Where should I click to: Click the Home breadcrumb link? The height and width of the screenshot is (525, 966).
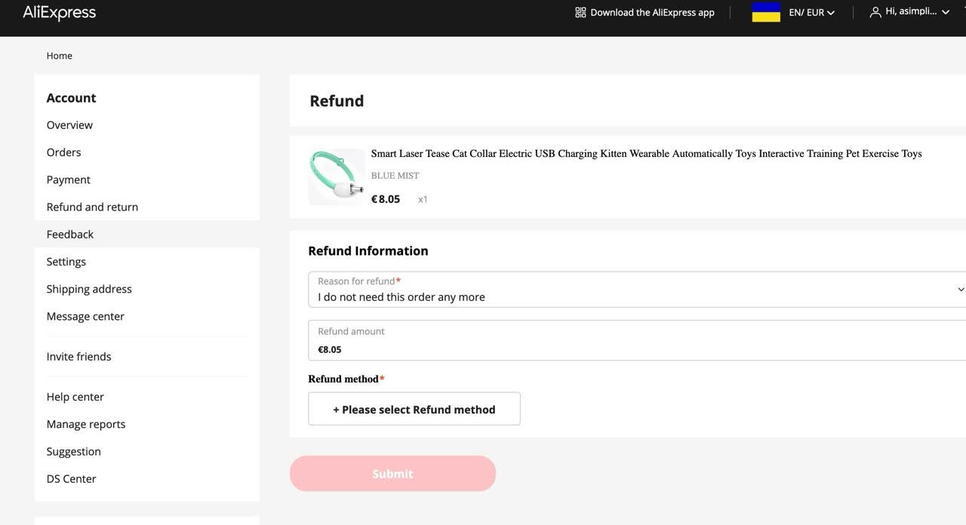60,56
